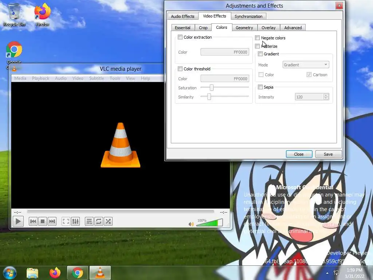
Task: Open the Media menu in VLC
Action: point(20,78)
